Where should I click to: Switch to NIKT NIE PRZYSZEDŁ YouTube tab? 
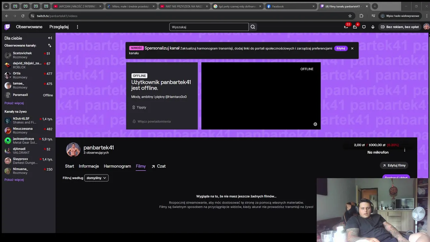click(184, 6)
